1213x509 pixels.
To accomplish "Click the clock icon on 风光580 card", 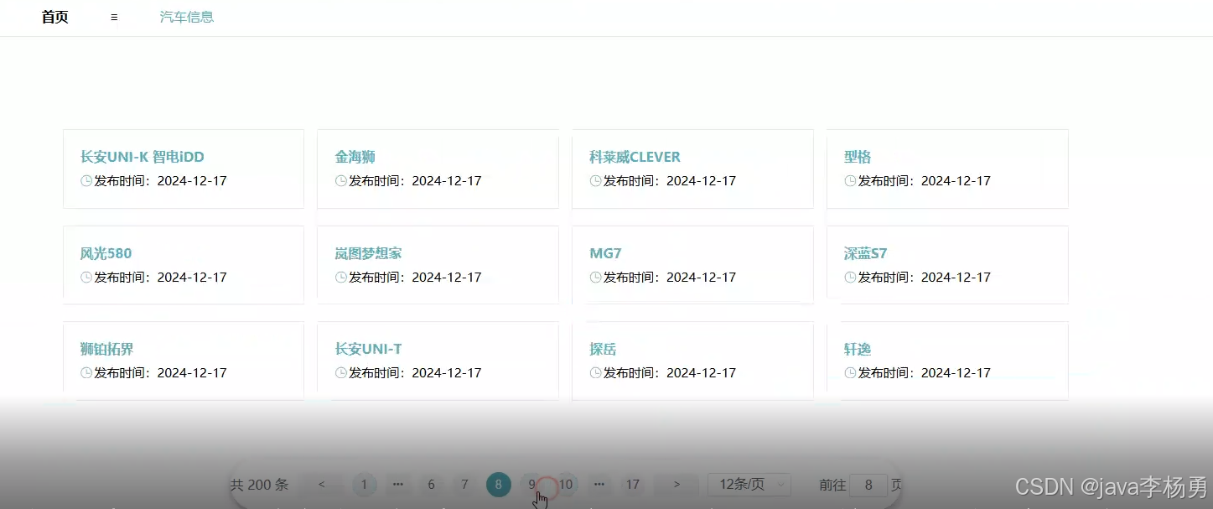I will tap(86, 277).
